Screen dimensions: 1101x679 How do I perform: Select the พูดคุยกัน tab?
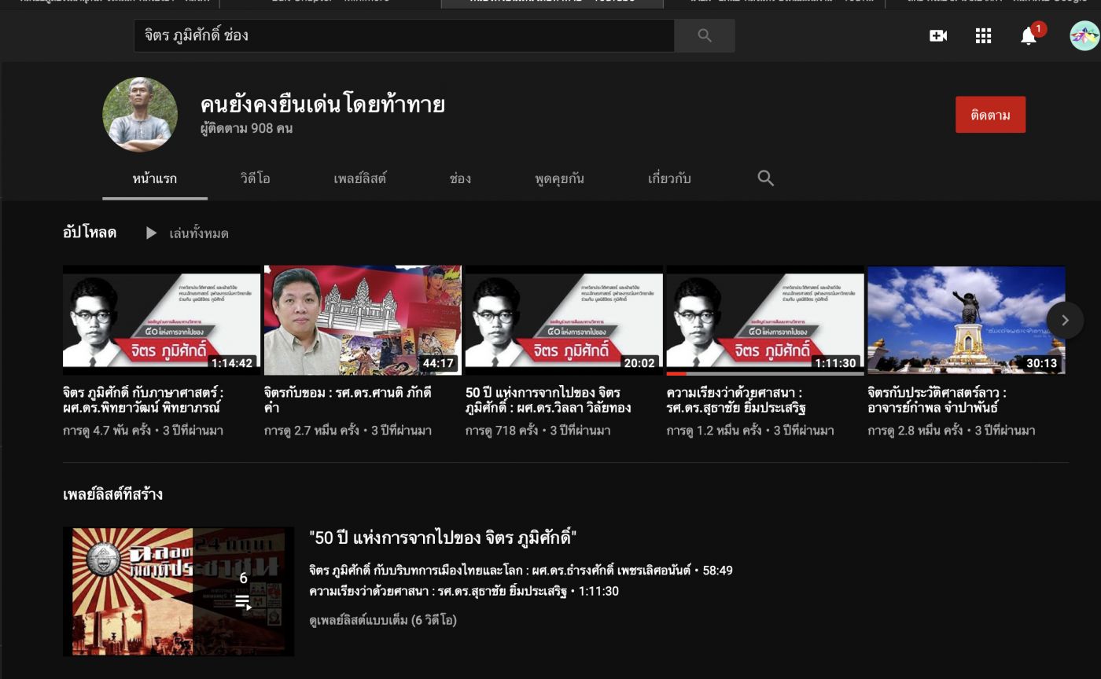pyautogui.click(x=559, y=178)
